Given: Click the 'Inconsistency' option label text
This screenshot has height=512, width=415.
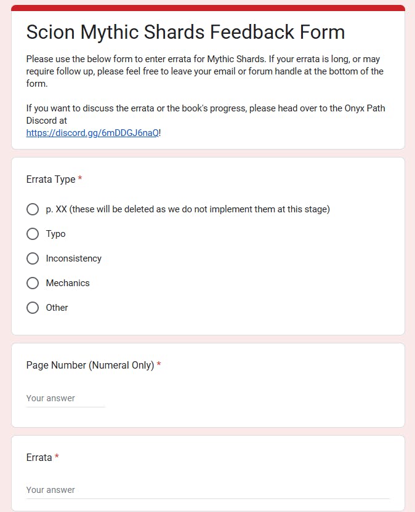Looking at the screenshot, I should [73, 258].
